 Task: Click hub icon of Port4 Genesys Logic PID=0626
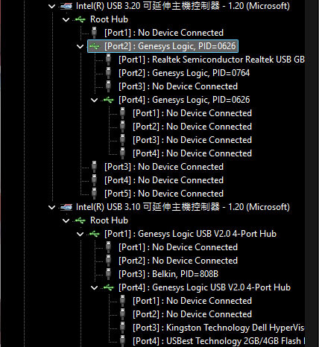(x=109, y=100)
